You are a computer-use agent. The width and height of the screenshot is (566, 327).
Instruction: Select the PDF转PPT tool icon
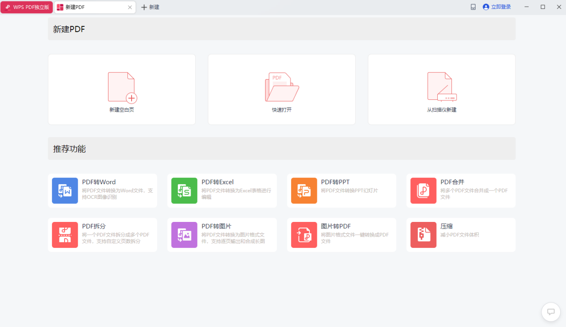click(304, 190)
